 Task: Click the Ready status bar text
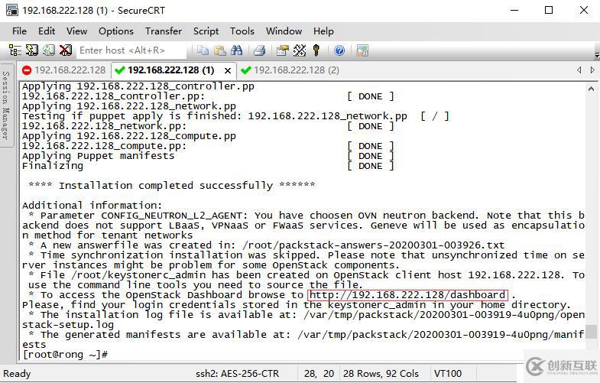point(17,373)
